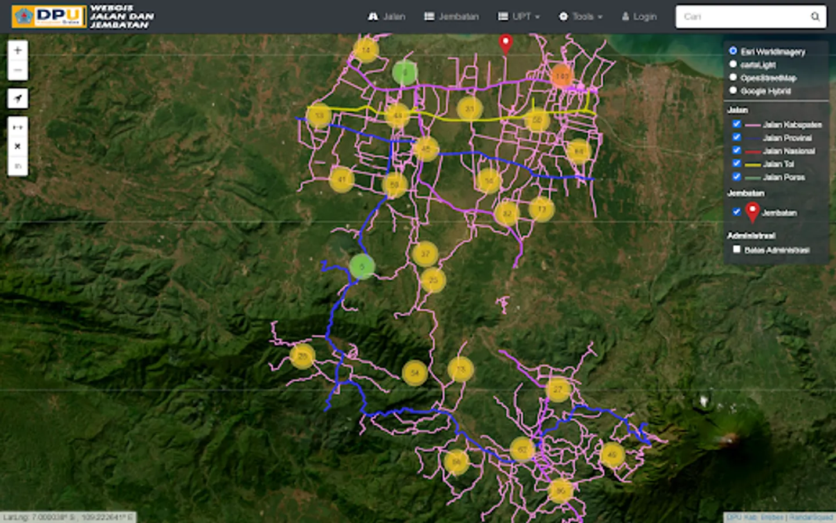Select the Esri WorldImagery basemap
Screen dimensions: 836x523
point(733,51)
